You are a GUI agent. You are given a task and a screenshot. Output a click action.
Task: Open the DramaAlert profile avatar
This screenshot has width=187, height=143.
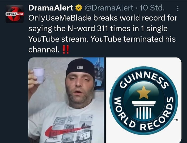point(15,14)
